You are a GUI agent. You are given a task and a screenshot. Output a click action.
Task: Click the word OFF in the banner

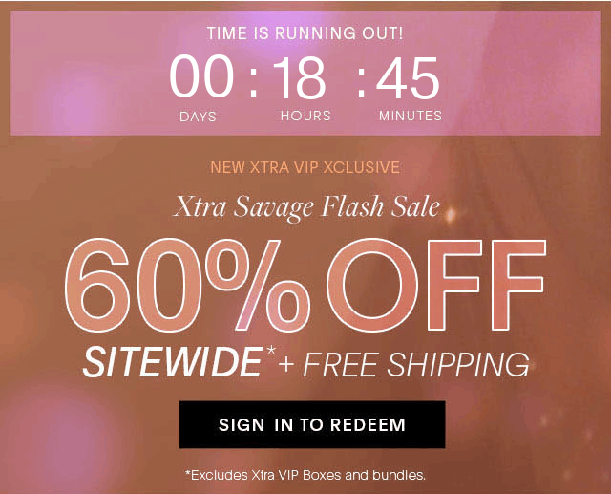click(436, 286)
